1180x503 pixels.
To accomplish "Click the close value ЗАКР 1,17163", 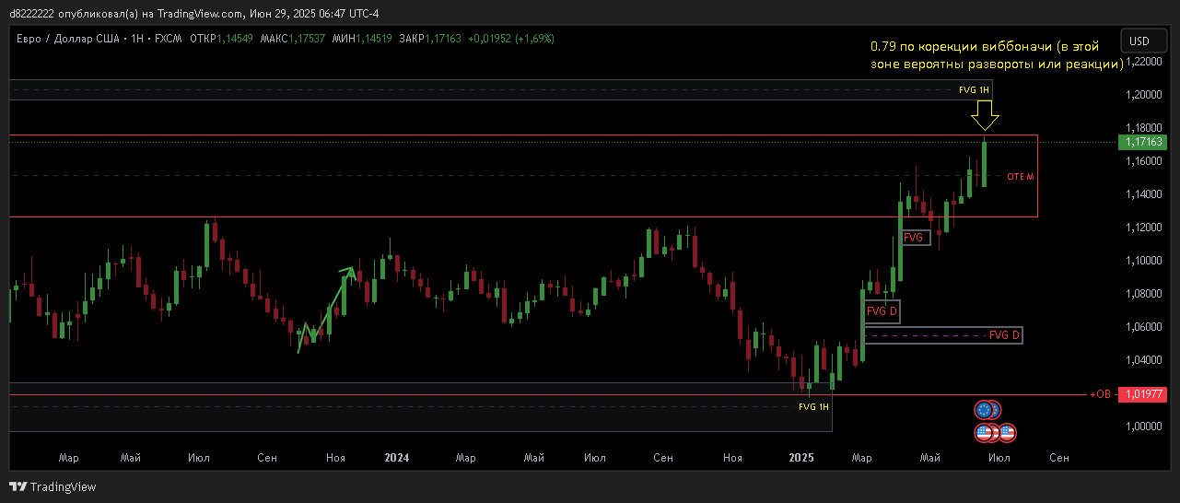I will pyautogui.click(x=430, y=39).
